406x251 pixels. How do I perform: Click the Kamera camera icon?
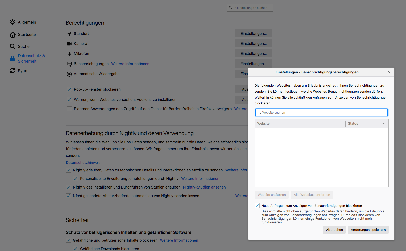(69, 44)
